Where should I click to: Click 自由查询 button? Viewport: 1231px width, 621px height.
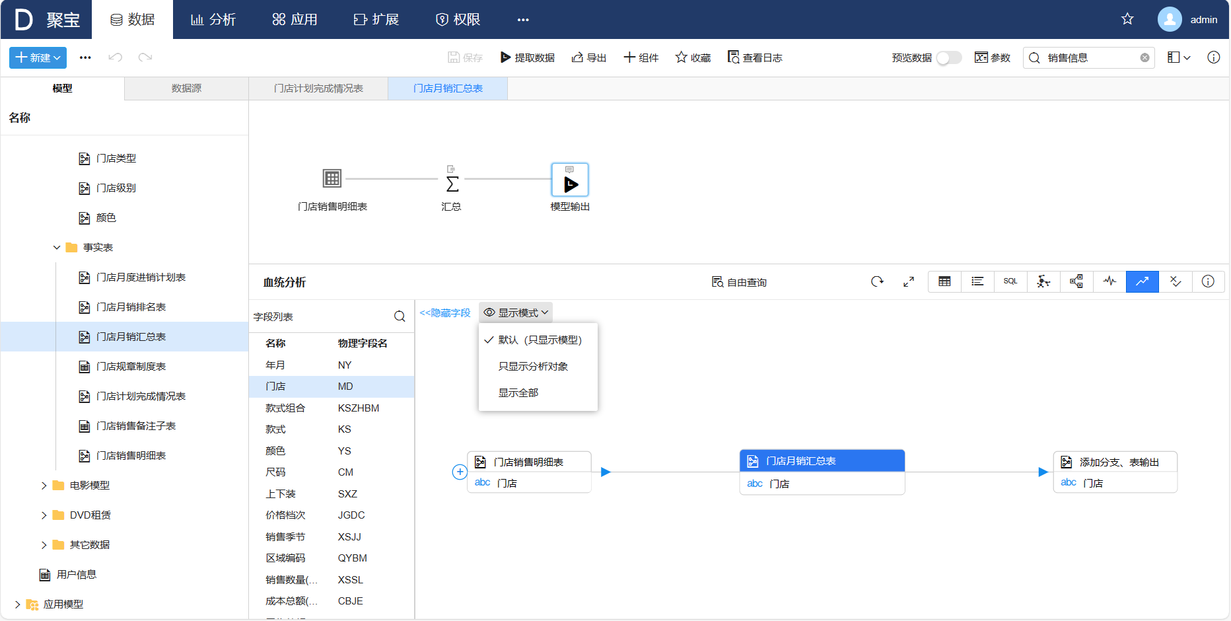(739, 282)
